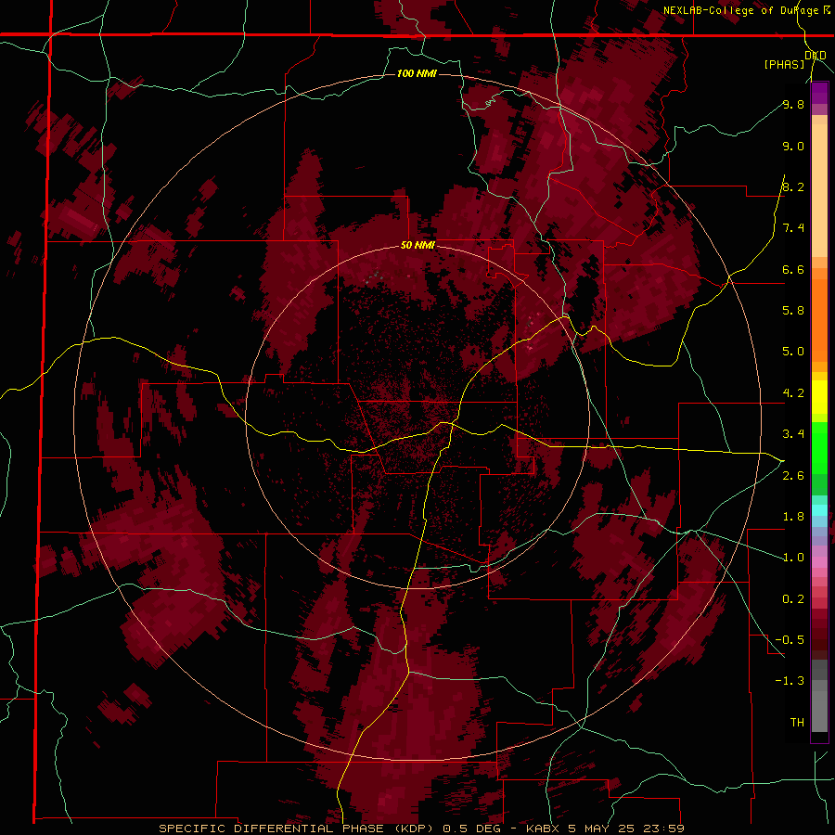835x835 pixels.
Task: Click the 50 NMI range ring label
Action: coord(417,245)
